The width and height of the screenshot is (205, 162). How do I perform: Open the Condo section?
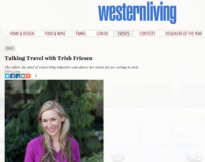click(x=102, y=33)
